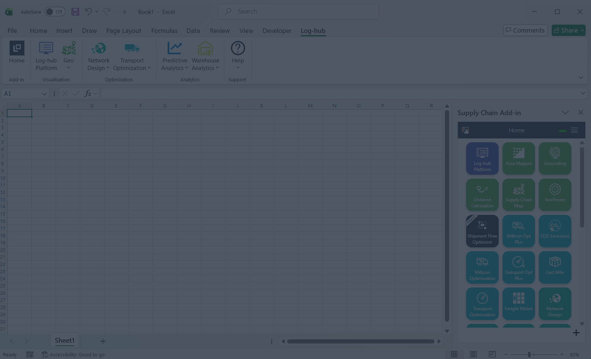Open the Share button dropdown
Viewport: 591px width, 359px height.
tap(582, 30)
